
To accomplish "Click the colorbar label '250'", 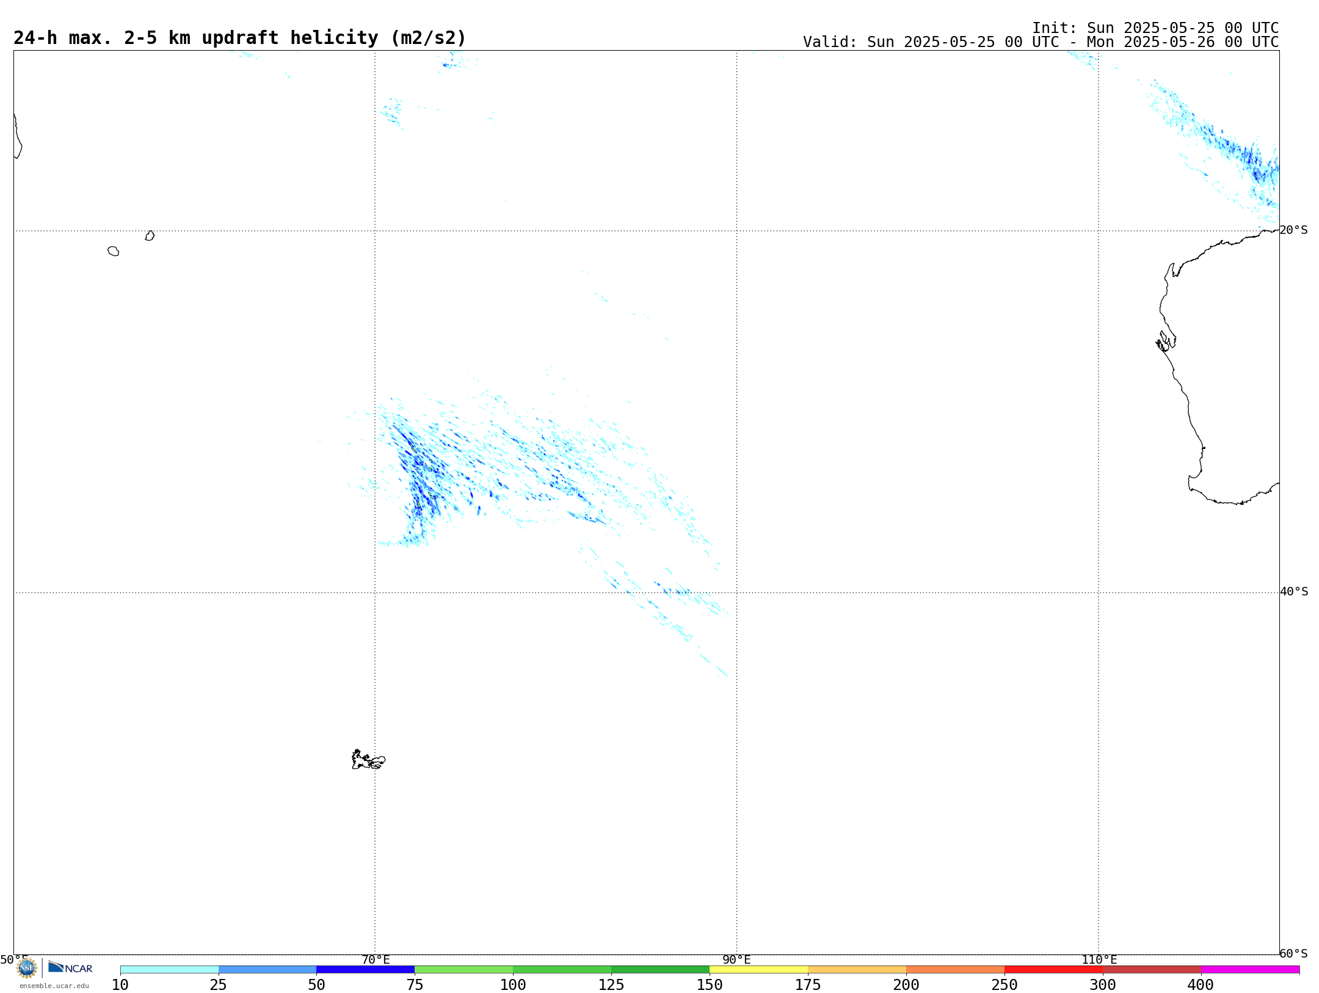I will (1005, 984).
